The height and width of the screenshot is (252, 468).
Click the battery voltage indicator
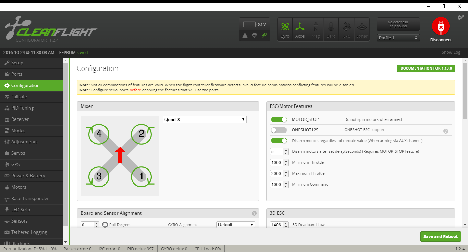[255, 24]
